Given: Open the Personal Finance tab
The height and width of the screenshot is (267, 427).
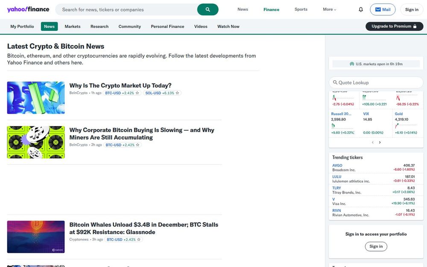Looking at the screenshot, I should pos(167,26).
